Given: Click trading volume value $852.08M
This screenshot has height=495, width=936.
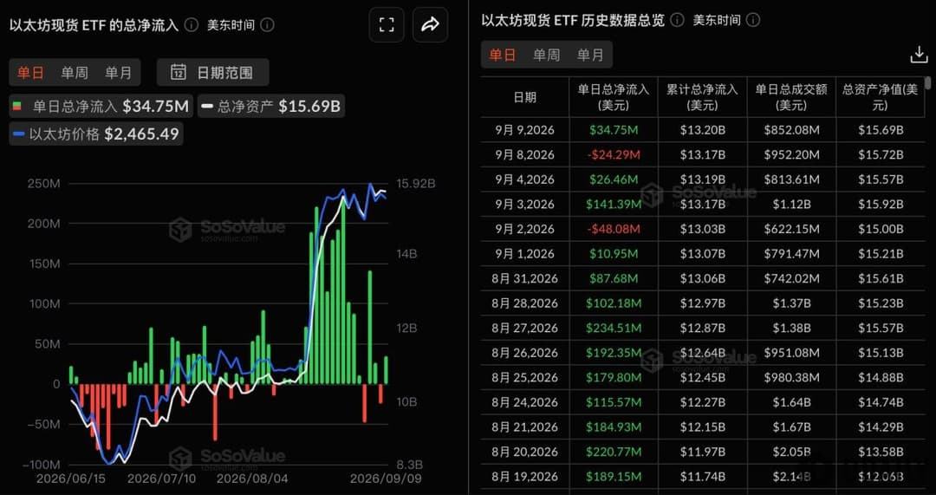Looking at the screenshot, I should coord(791,129).
